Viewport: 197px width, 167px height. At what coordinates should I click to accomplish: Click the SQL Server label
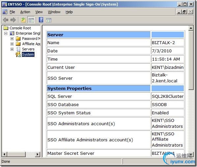pyautogui.click(x=60, y=97)
